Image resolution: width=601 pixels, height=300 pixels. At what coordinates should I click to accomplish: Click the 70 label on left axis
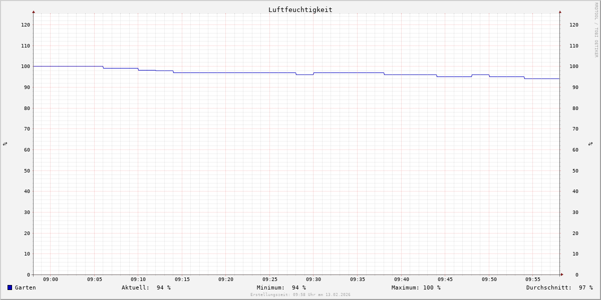coord(27,128)
